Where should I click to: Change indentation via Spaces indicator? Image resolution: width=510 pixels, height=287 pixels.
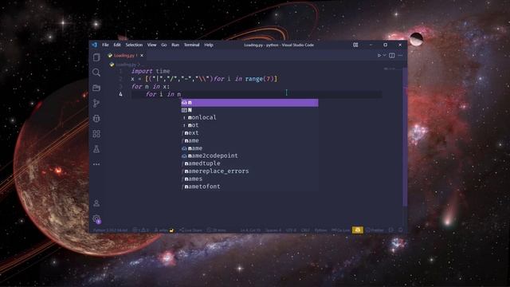273,230
